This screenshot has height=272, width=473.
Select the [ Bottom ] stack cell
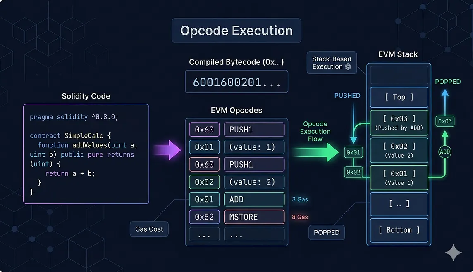click(399, 230)
